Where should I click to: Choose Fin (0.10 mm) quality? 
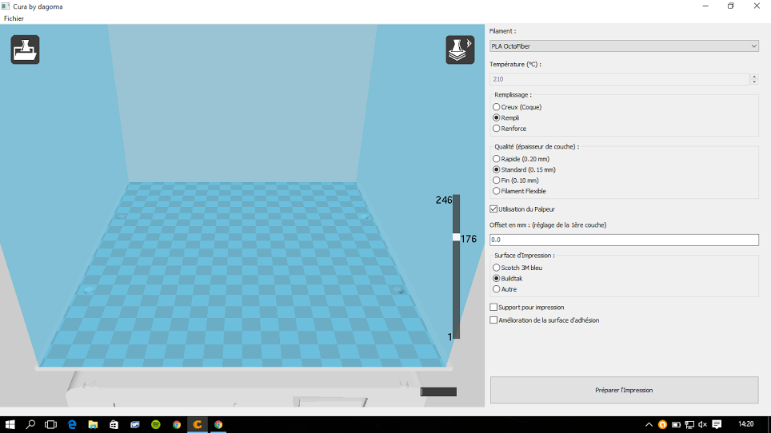[516, 181]
